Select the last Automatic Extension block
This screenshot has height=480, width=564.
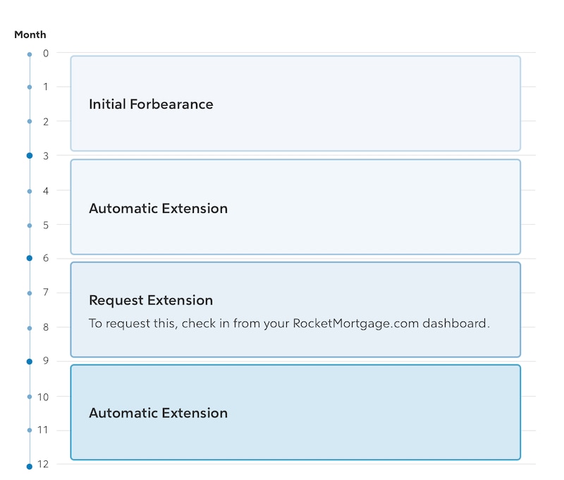pyautogui.click(x=295, y=412)
